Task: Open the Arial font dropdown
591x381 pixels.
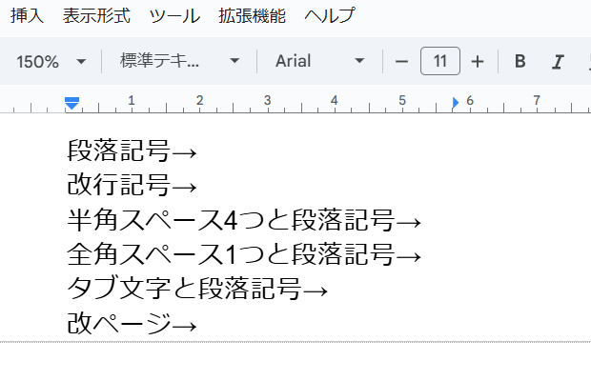Action: (x=319, y=62)
